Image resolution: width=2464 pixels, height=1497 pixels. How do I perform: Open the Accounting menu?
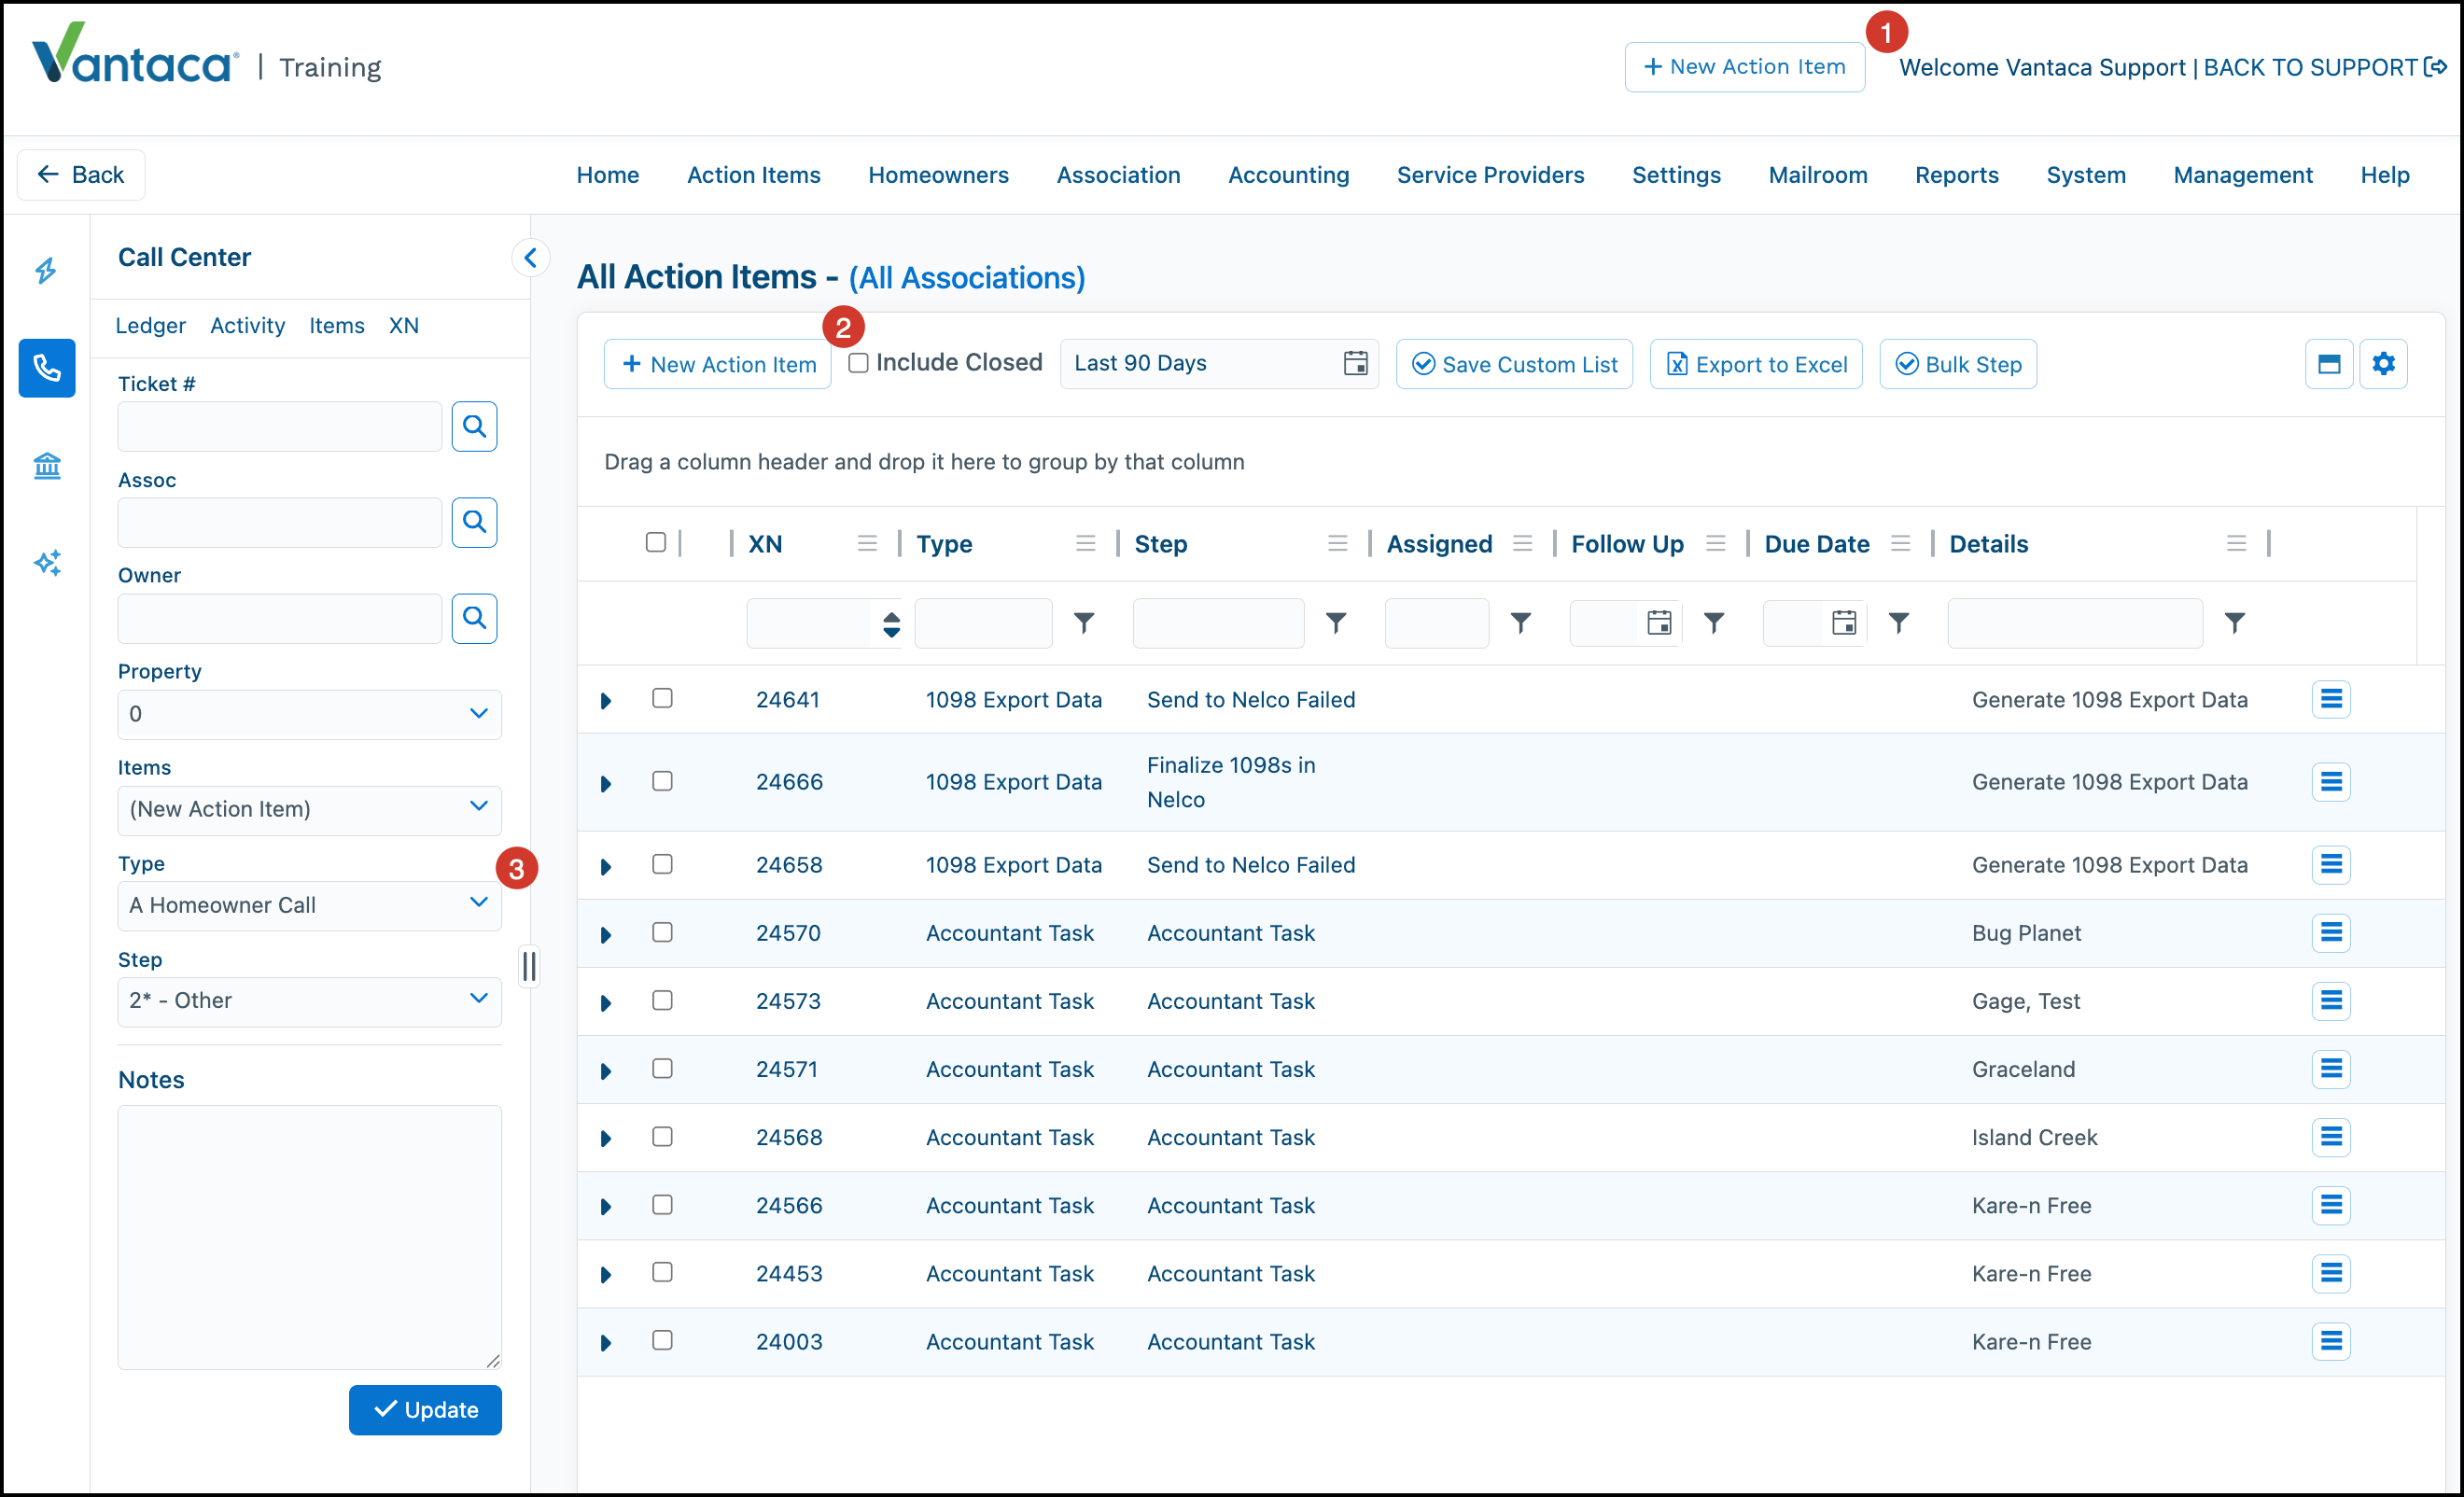click(x=1288, y=175)
